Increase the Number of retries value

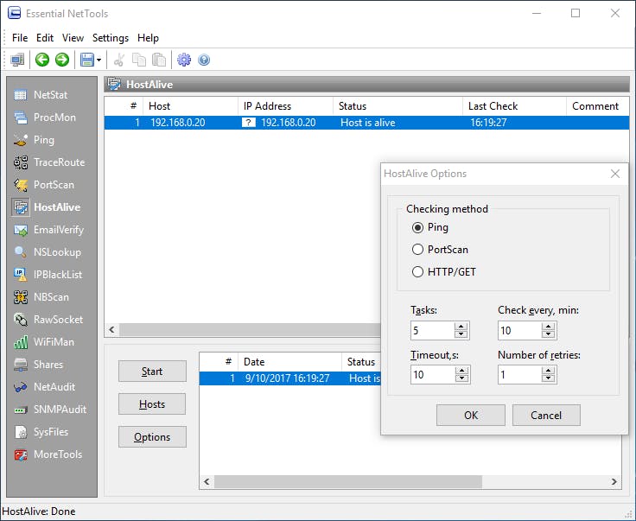549,371
